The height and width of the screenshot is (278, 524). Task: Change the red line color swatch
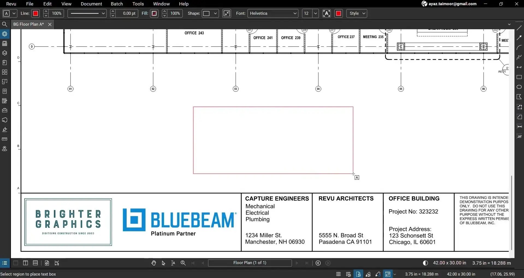click(35, 13)
